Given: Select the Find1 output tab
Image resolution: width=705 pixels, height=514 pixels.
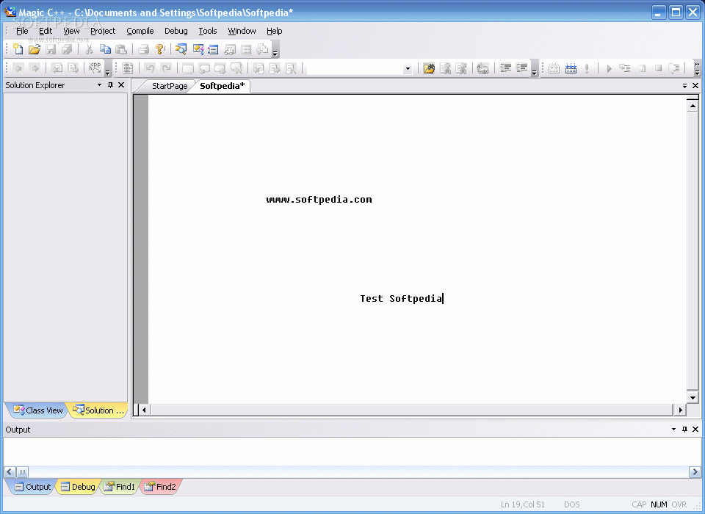Looking at the screenshot, I should 120,487.
